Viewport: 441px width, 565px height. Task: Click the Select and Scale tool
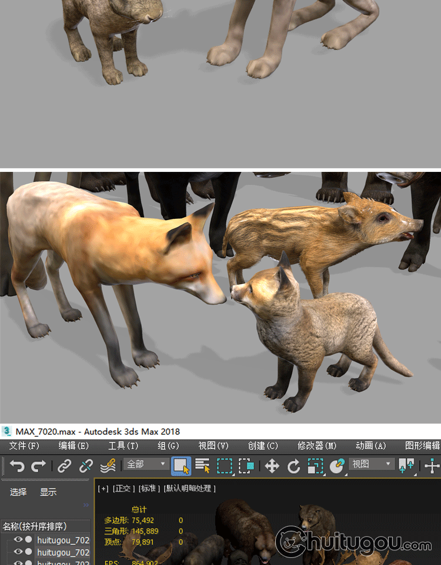tap(315, 466)
